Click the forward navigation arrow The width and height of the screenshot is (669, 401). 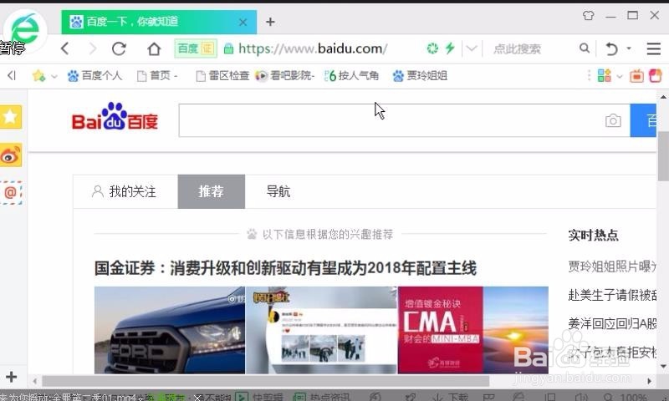coord(92,48)
